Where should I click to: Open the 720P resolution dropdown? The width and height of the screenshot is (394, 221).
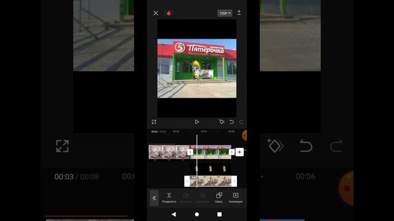(225, 13)
